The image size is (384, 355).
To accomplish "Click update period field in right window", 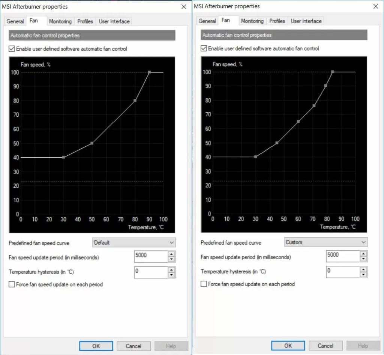I will pyautogui.click(x=343, y=256).
